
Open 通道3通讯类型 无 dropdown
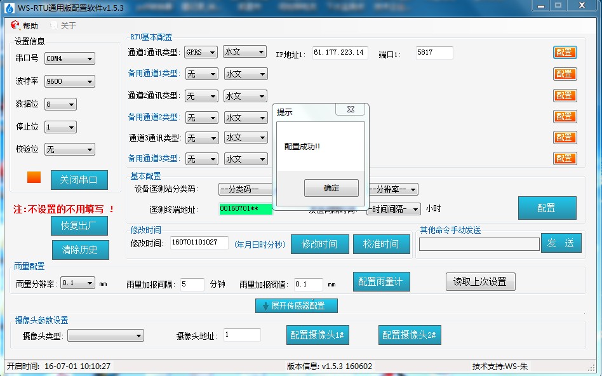[x=202, y=137]
